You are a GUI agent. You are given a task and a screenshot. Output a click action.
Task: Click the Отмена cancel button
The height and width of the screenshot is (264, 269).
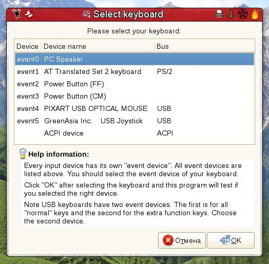182,240
